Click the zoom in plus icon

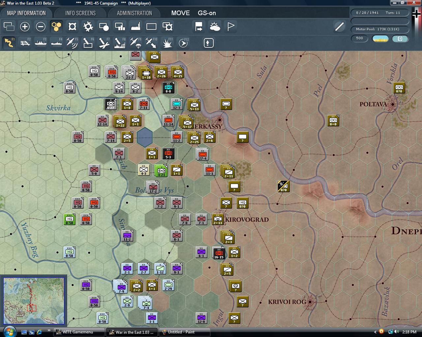click(25, 26)
